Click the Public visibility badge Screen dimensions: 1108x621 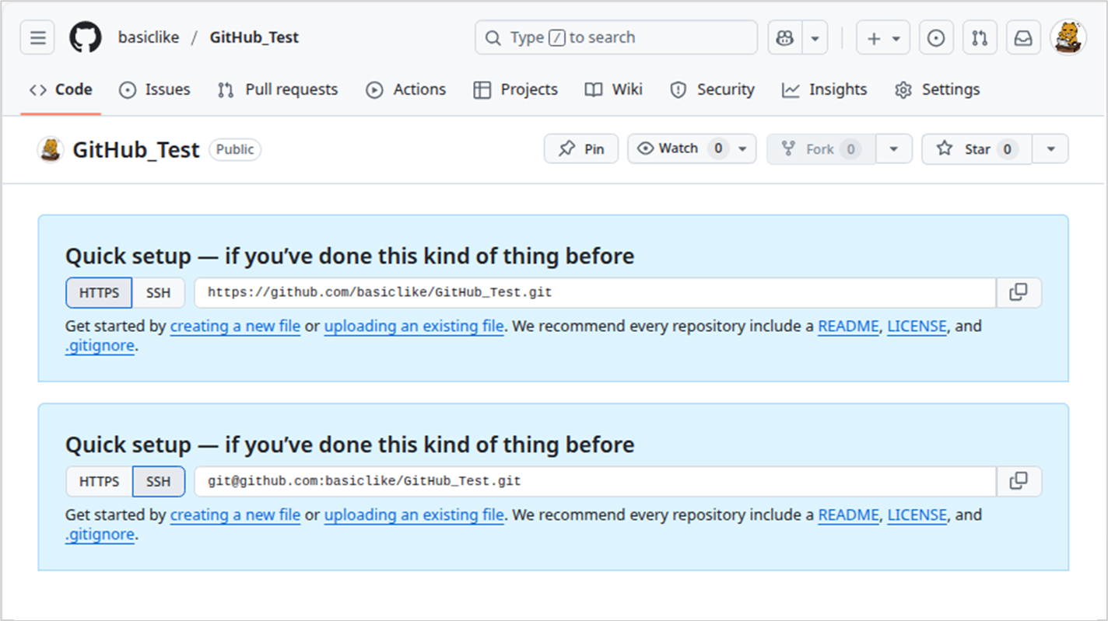[235, 149]
